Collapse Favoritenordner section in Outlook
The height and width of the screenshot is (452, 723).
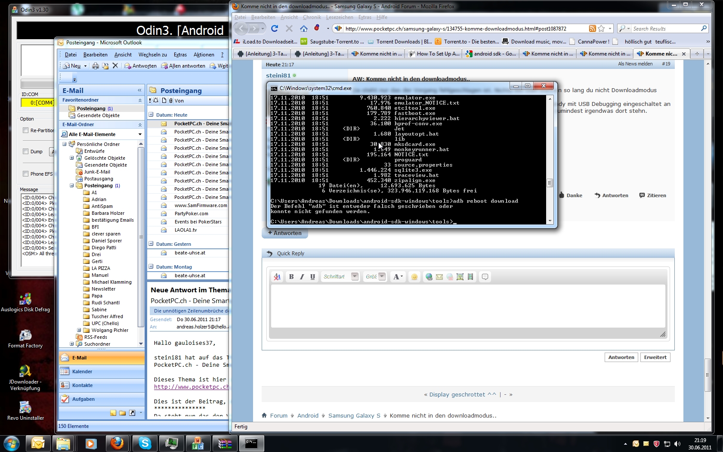click(140, 100)
